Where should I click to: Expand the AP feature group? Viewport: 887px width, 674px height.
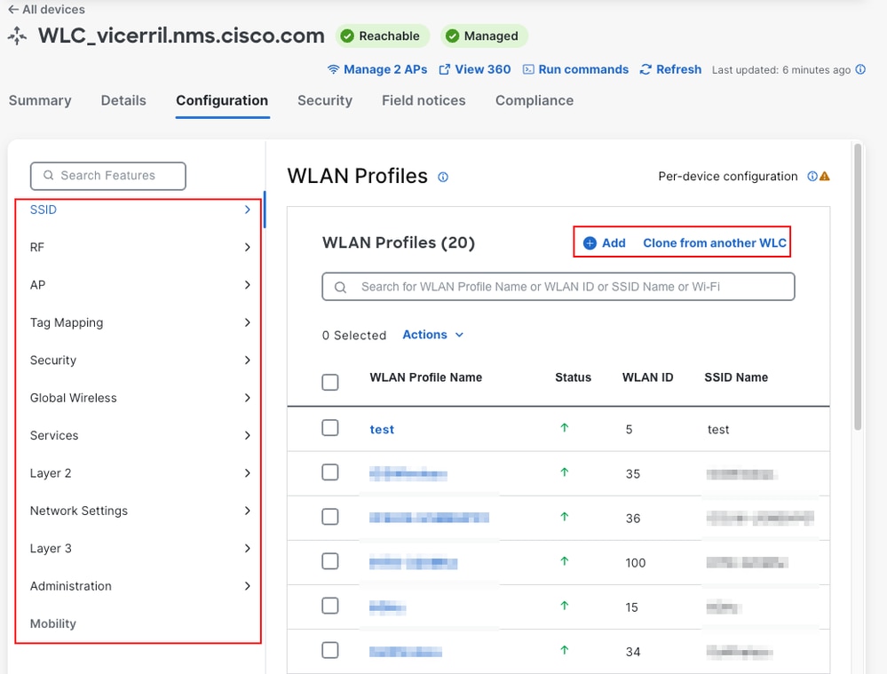pyautogui.click(x=139, y=285)
